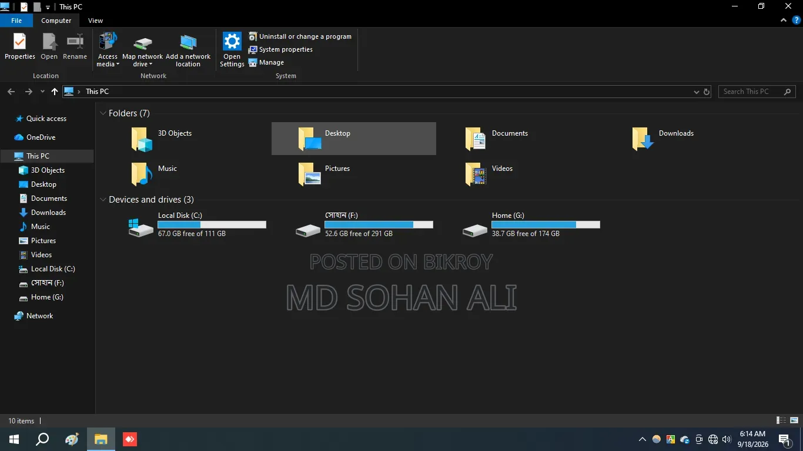
Task: Select the Local Disk (C:) drive
Action: coord(187,225)
